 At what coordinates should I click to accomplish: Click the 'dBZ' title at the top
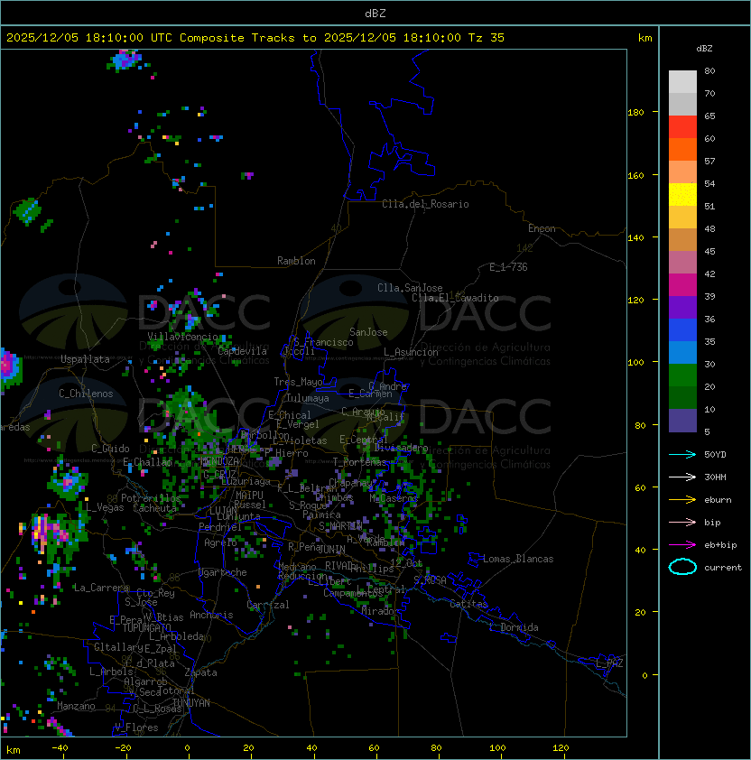click(375, 14)
